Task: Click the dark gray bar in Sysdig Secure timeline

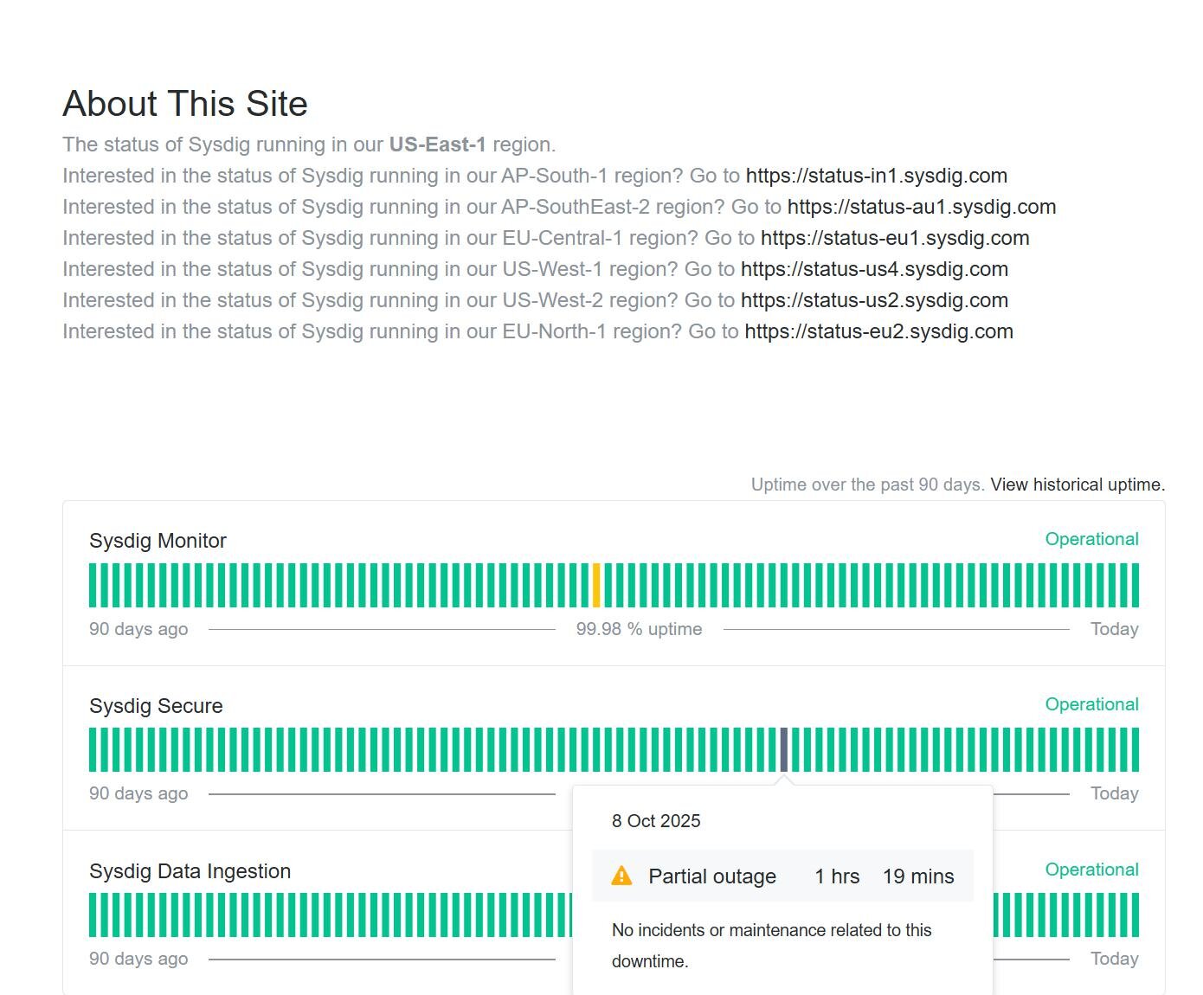Action: click(x=784, y=749)
